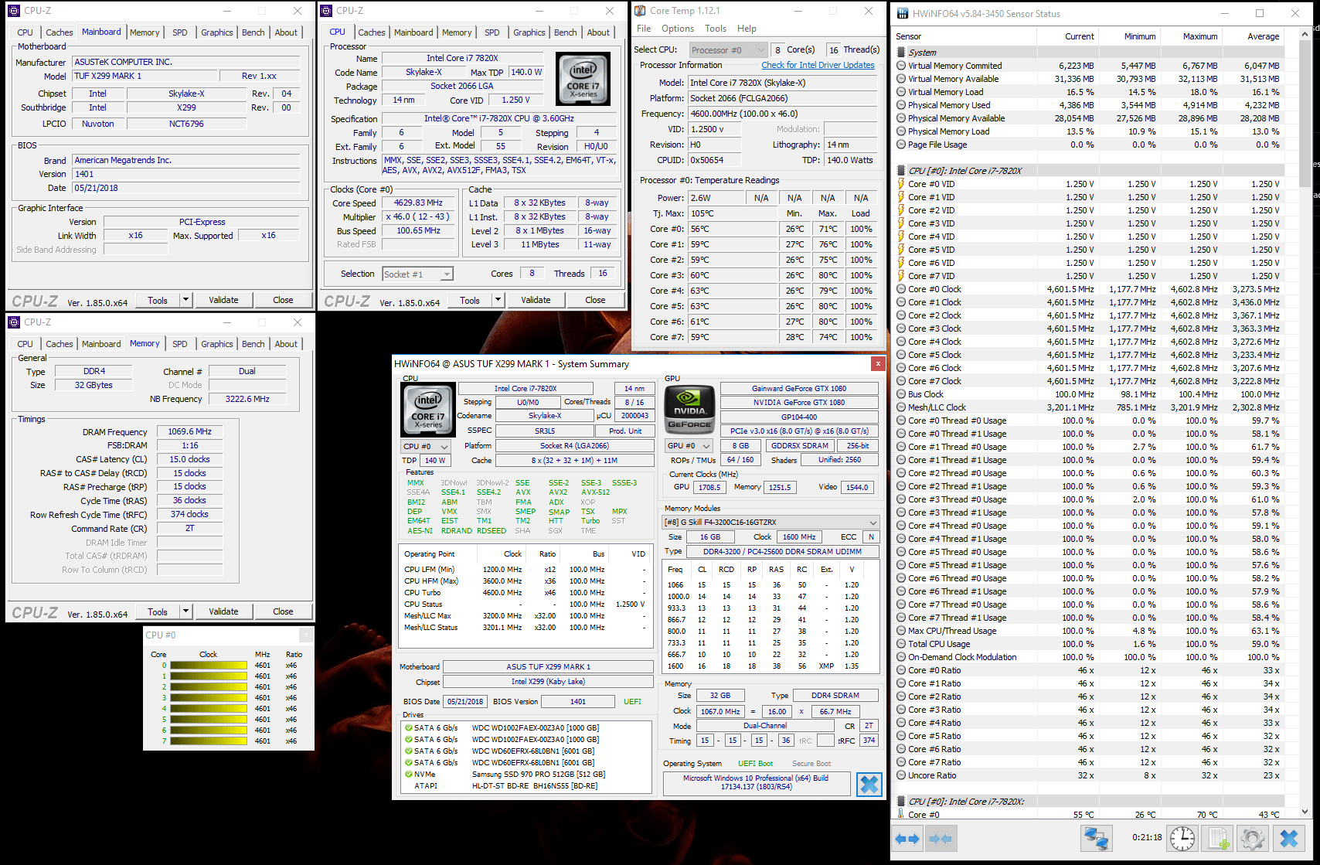Click the core 4 clock bar in CPU #0 window
The width and height of the screenshot is (1320, 865).
[x=209, y=708]
